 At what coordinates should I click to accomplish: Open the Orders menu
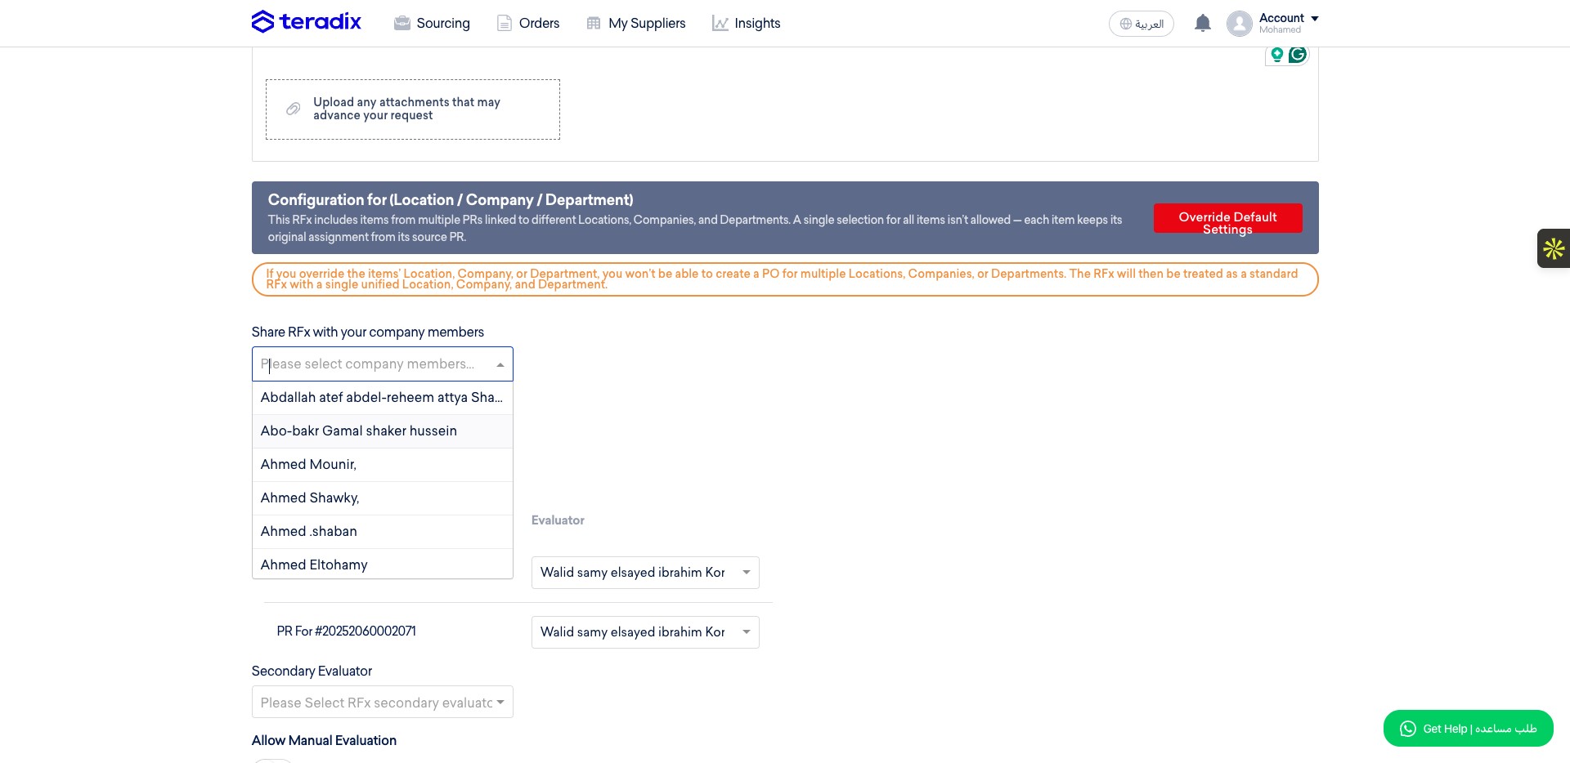[528, 23]
